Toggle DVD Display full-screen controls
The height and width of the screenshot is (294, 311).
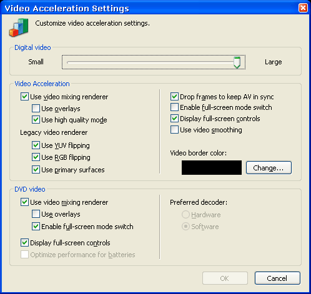pyautogui.click(x=24, y=243)
